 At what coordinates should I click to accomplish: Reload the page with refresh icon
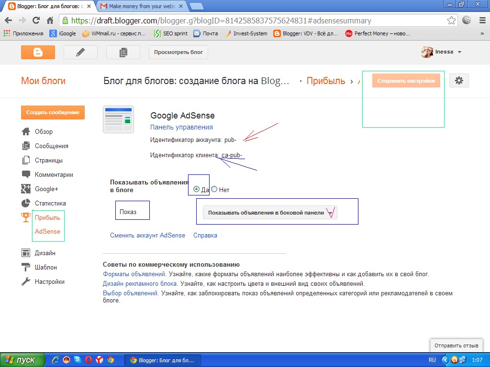pyautogui.click(x=36, y=21)
